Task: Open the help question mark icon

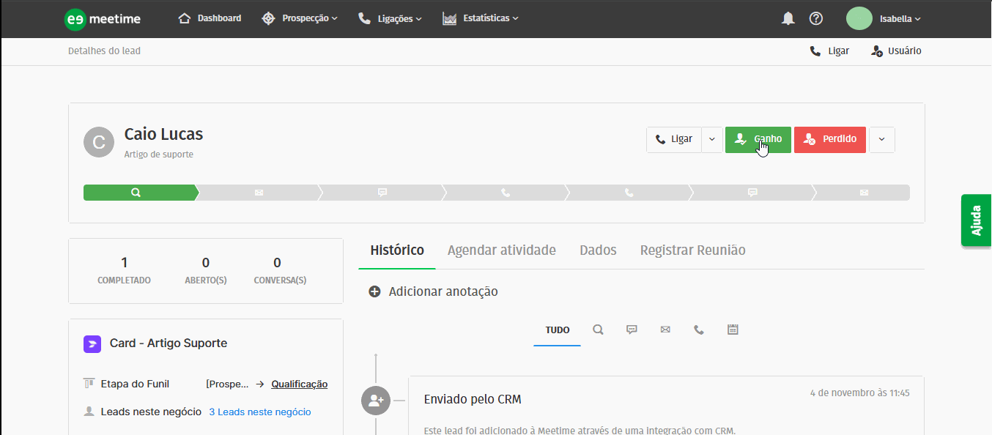Action: pyautogui.click(x=815, y=19)
